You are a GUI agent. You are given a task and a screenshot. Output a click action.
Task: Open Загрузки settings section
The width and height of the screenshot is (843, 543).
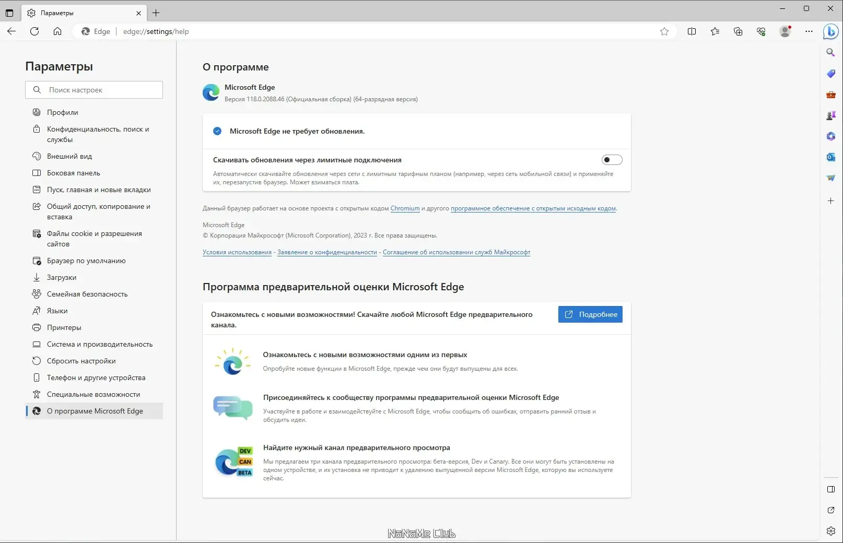tap(94, 277)
